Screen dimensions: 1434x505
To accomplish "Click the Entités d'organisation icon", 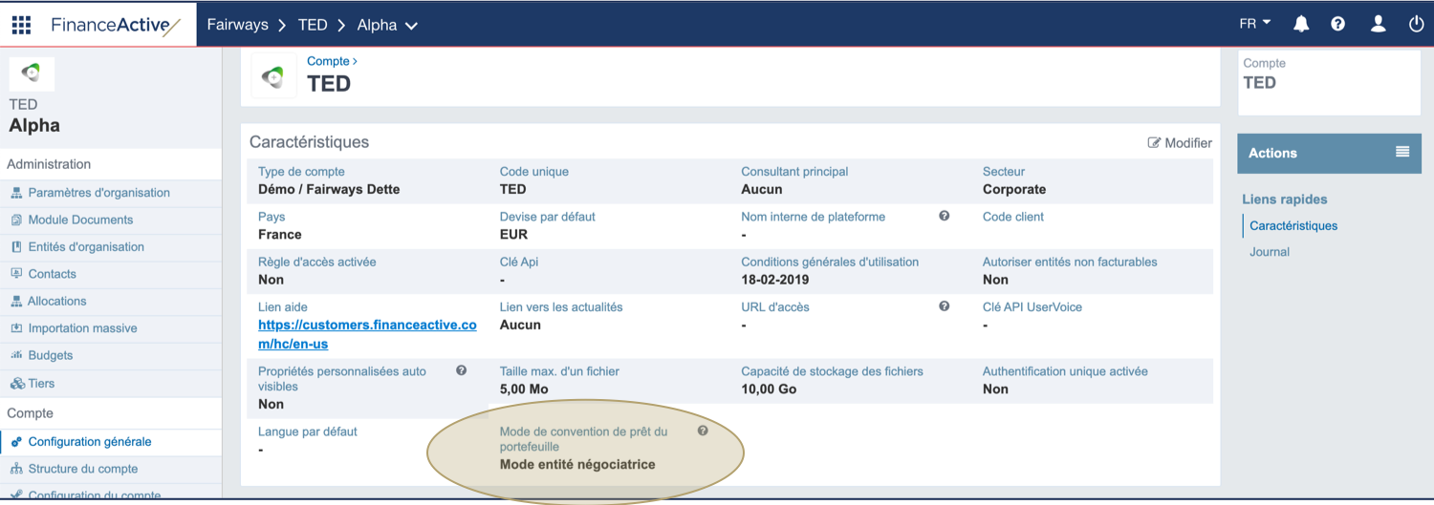I will (x=16, y=246).
